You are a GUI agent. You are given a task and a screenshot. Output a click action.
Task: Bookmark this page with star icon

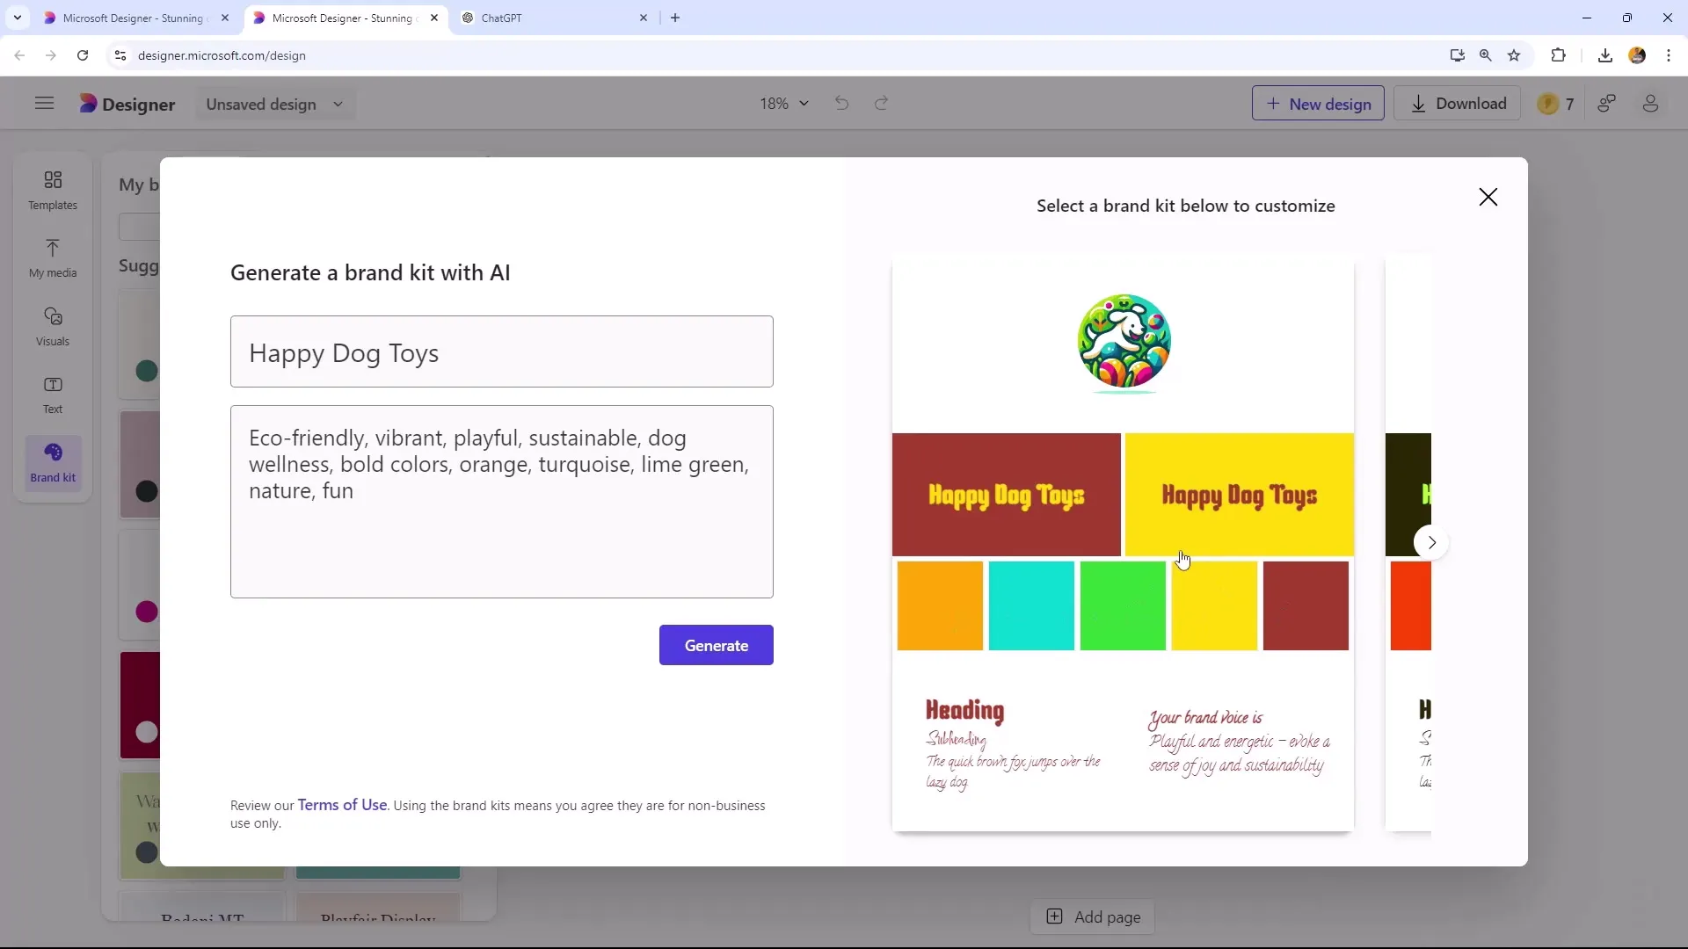1514,55
